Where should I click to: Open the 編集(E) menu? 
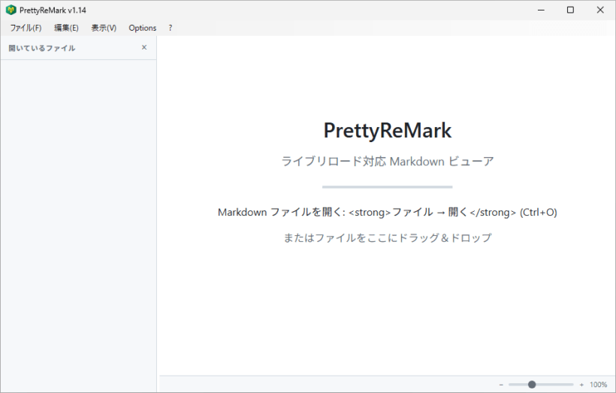tap(66, 28)
